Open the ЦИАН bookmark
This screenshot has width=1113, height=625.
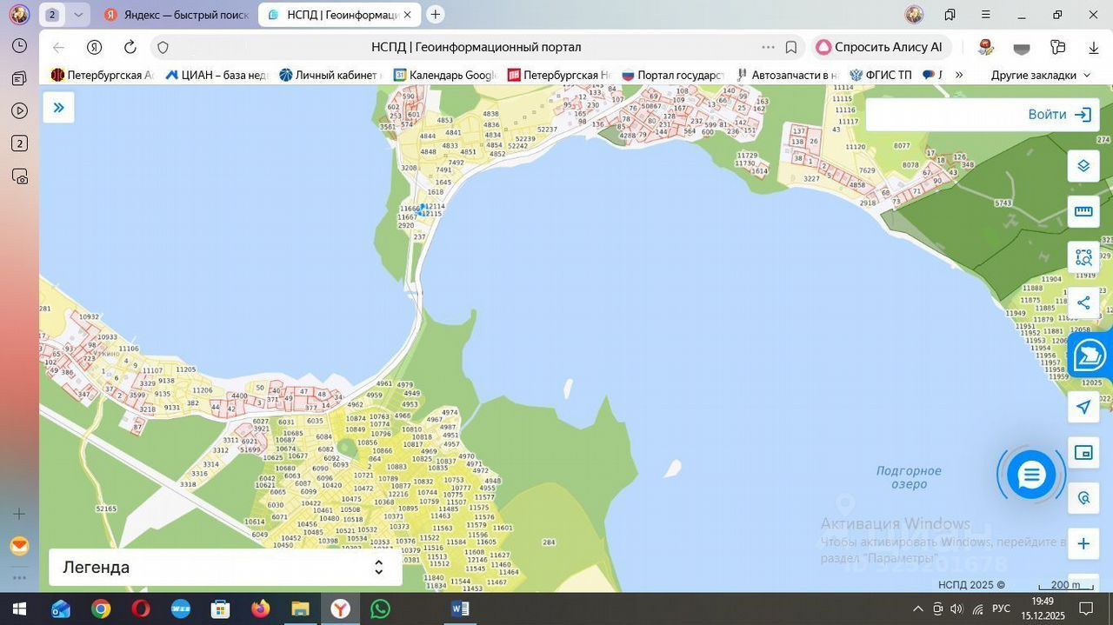tap(217, 75)
